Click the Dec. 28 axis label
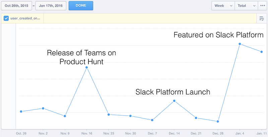Image resolution: width=268 pixels, height=137 pixels. point(218,133)
